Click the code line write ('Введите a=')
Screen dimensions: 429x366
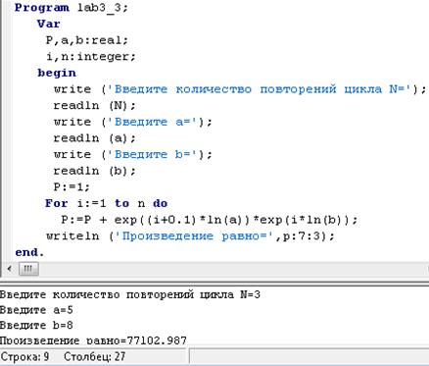133,122
